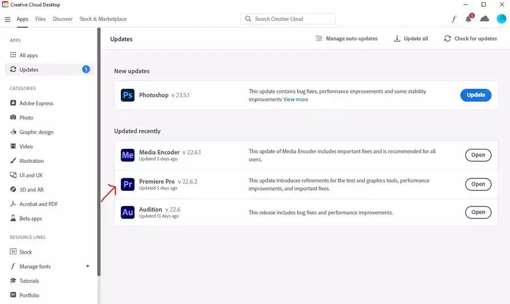This screenshot has height=304, width=510.
Task: Click the Photoshop app icon
Action: click(x=127, y=95)
